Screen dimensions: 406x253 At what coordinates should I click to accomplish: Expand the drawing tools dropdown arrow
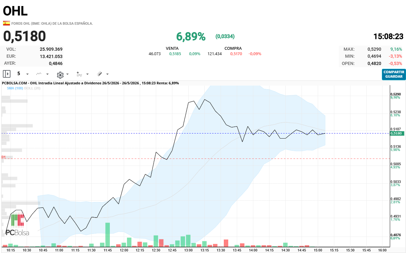107,74
